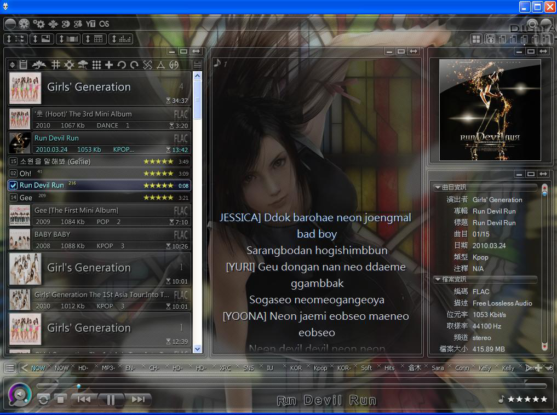Click the save floppy disk layout icon
Image resolution: width=557 pixels, height=415 pixels.
491,39
